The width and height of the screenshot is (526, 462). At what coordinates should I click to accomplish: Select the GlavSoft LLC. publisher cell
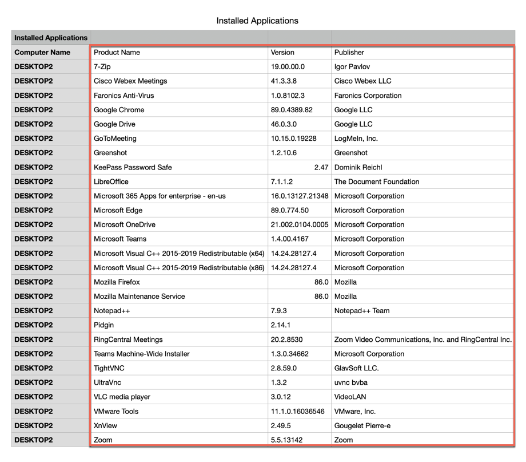pyautogui.click(x=423, y=368)
